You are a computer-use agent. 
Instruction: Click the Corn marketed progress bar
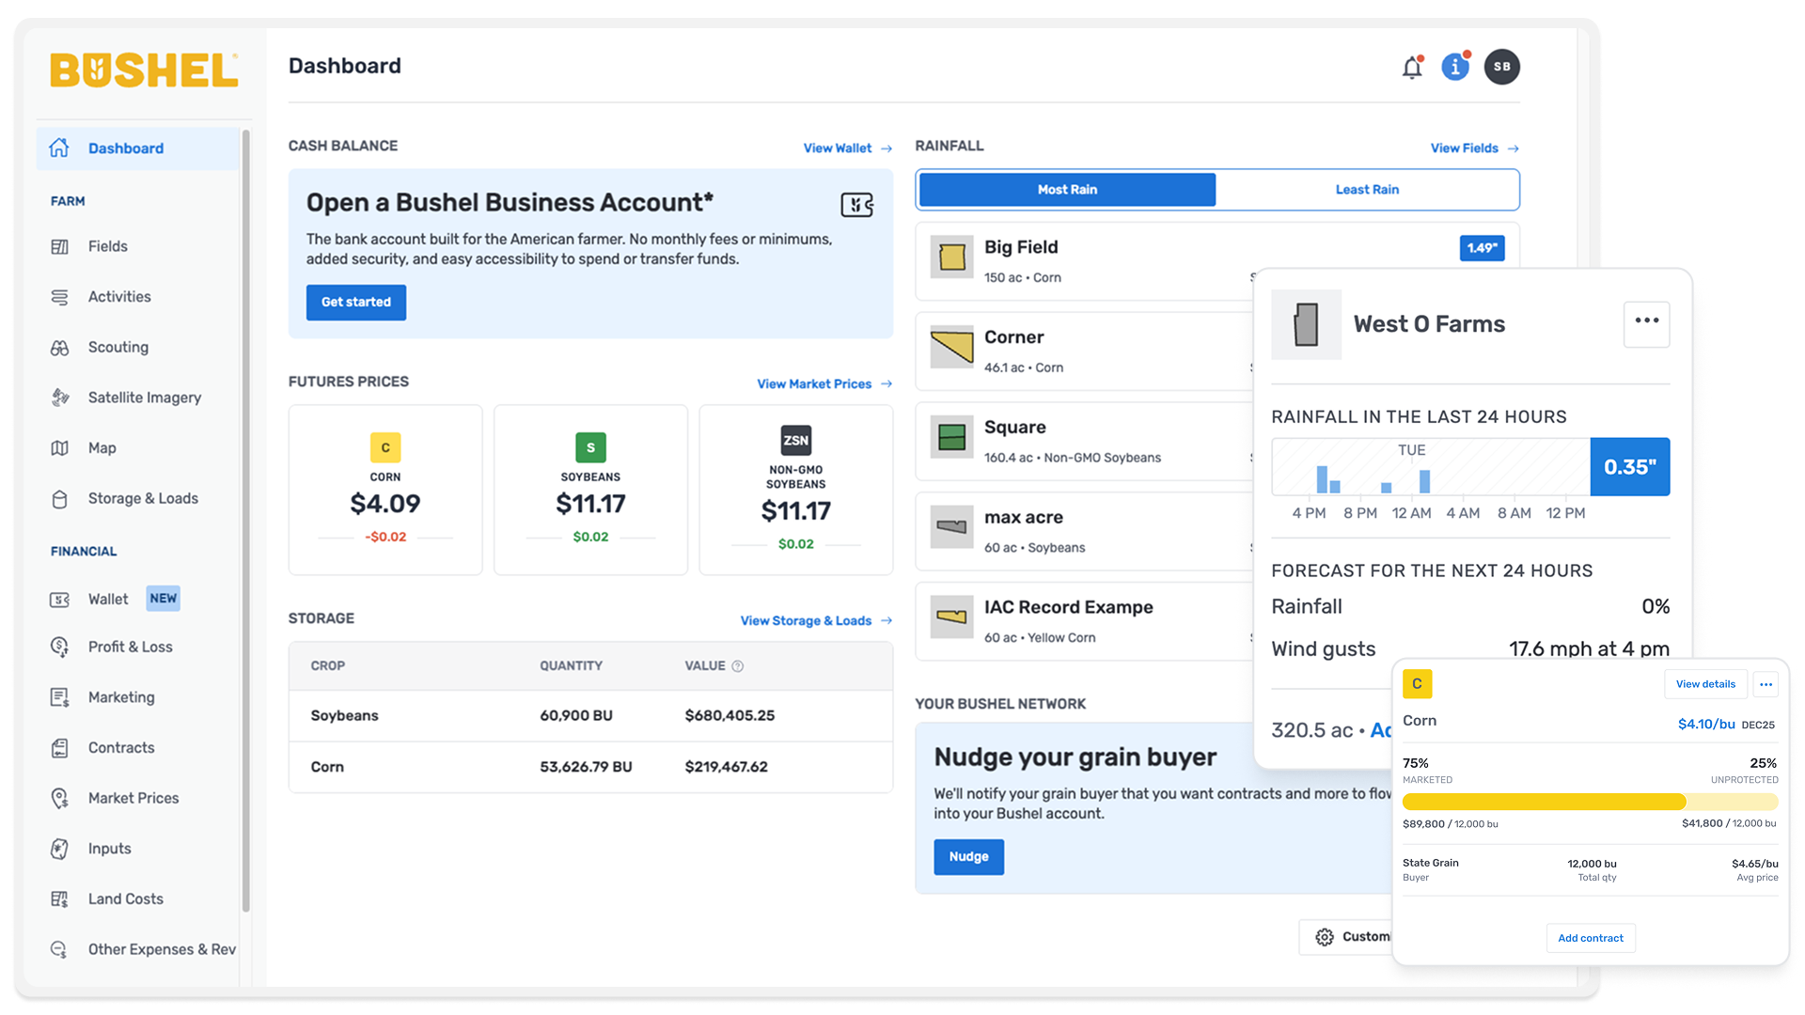(1590, 802)
